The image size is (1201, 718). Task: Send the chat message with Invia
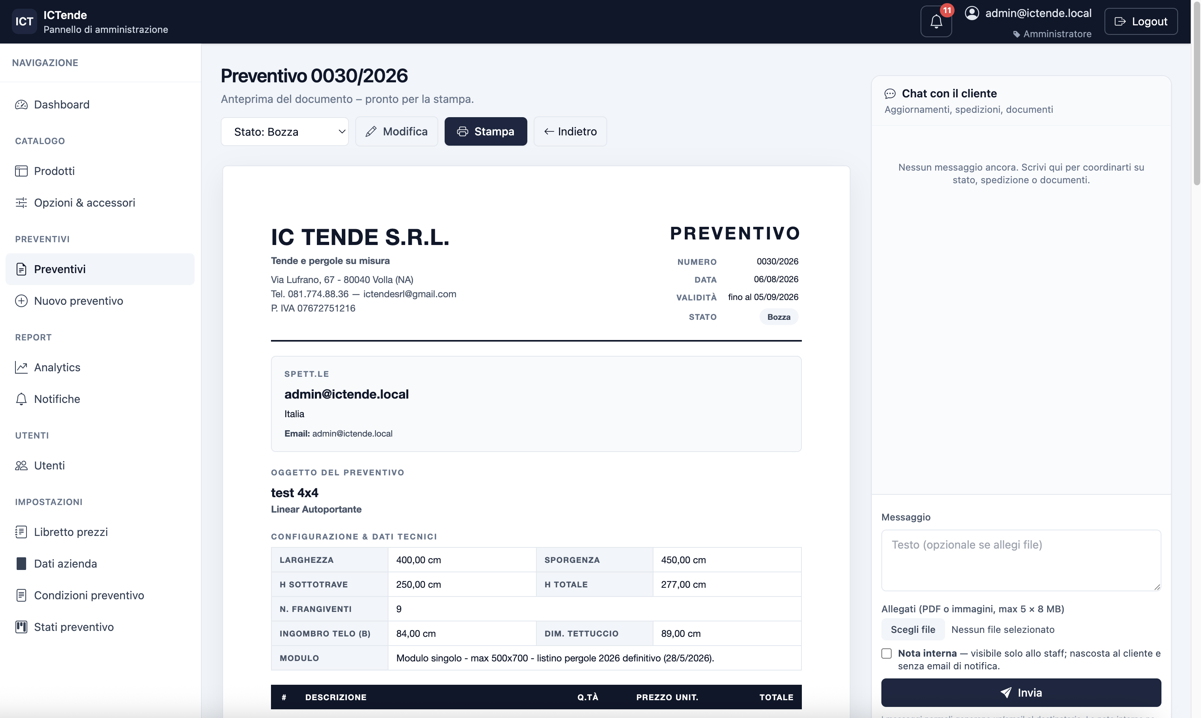tap(1021, 693)
